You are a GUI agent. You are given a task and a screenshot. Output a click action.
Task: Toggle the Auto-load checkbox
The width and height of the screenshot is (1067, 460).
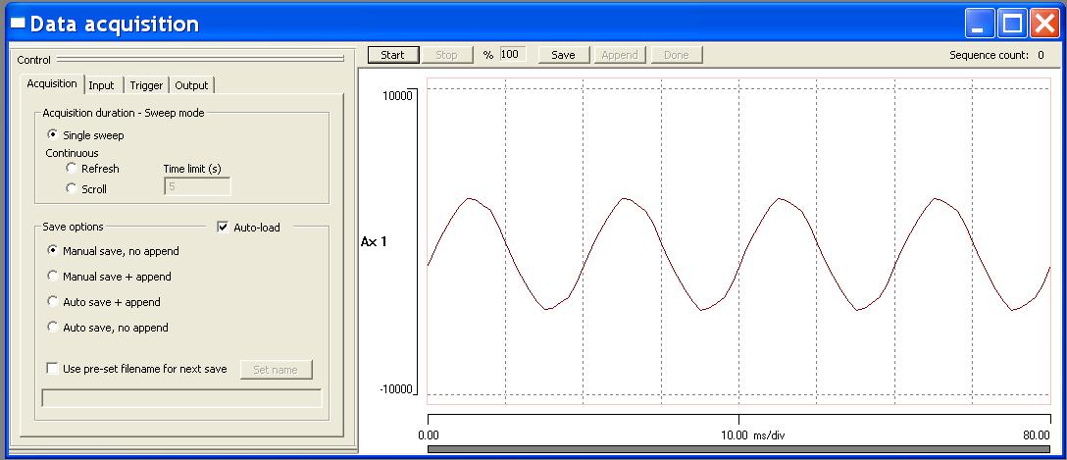[x=223, y=228]
